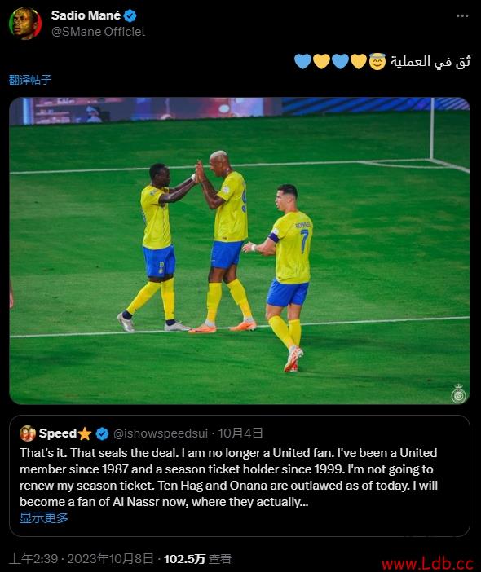Click the gold star beside Speed's name
Viewport: 481px width, 572px height.
85,433
